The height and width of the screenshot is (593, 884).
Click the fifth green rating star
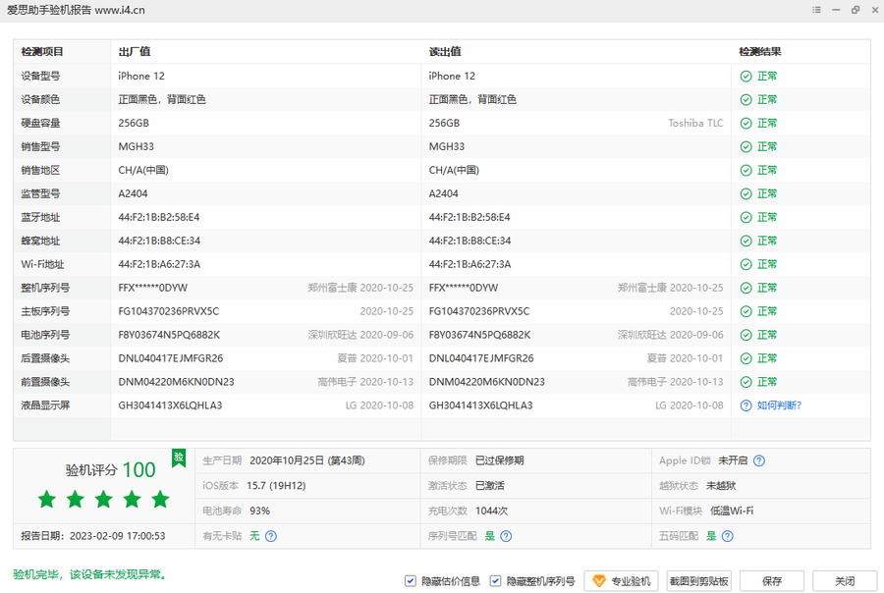(161, 499)
